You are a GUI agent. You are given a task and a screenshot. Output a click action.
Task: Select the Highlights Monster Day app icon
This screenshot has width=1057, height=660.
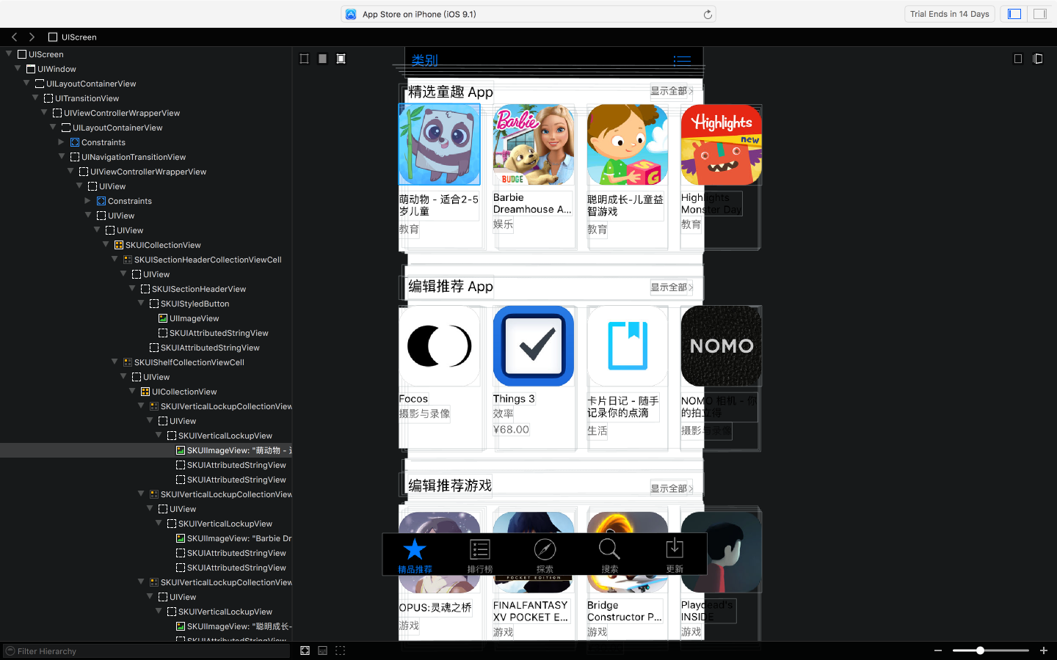click(x=722, y=144)
